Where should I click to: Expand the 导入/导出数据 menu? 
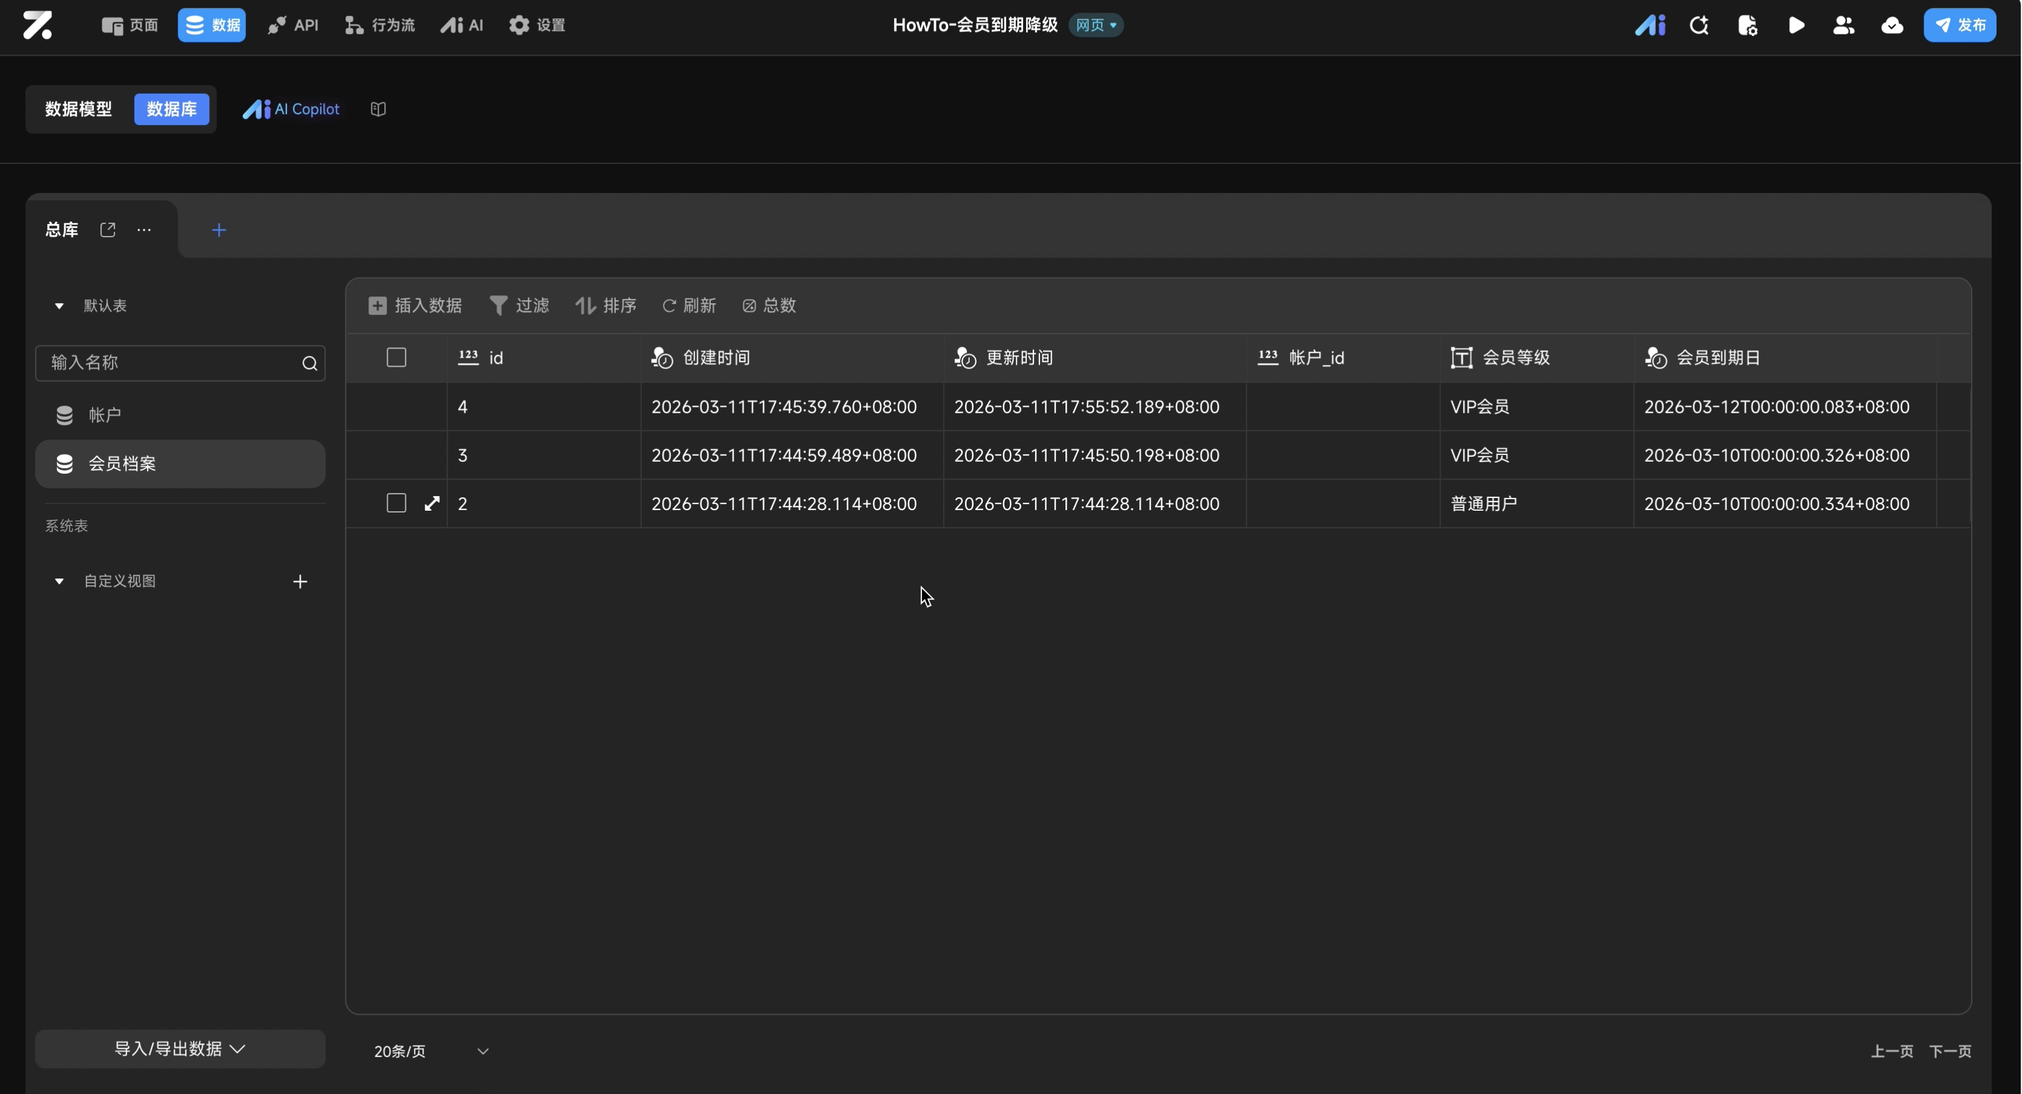(180, 1049)
